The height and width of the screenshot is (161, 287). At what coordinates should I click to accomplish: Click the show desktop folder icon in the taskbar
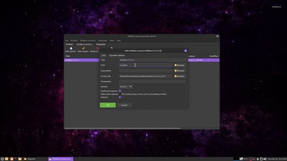[x=7, y=159]
